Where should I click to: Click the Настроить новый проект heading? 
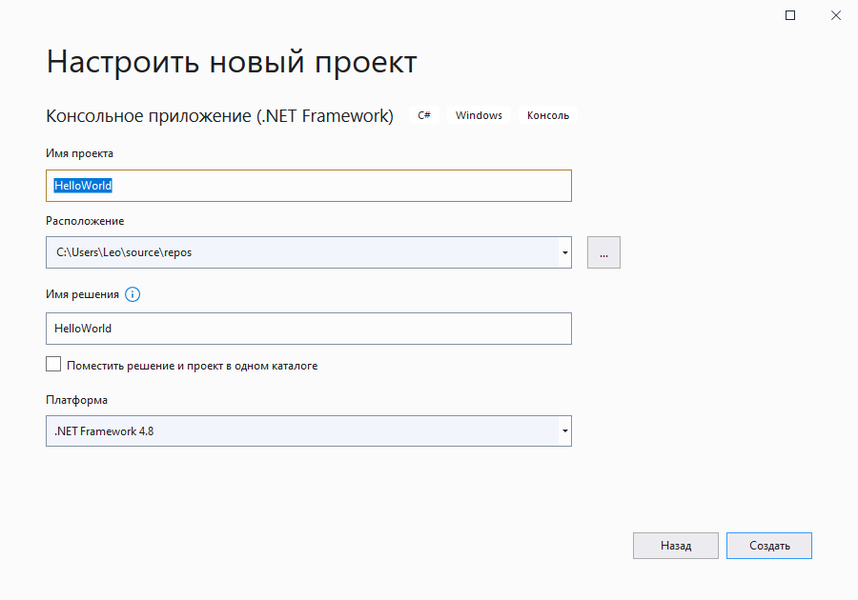pos(232,63)
